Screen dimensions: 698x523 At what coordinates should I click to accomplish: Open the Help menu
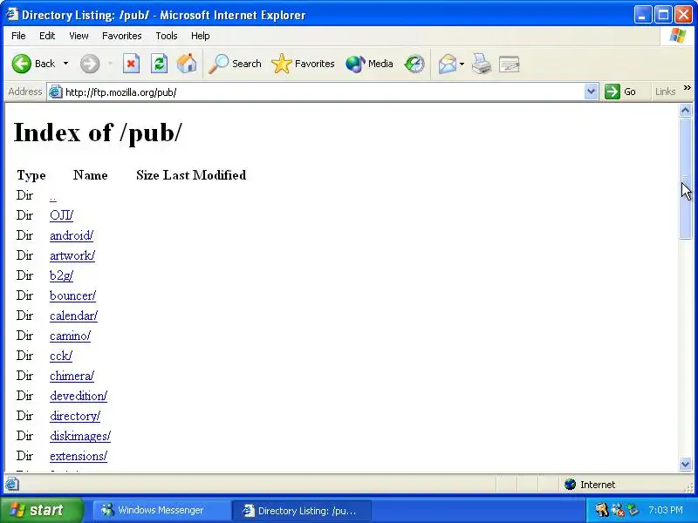[x=201, y=36]
